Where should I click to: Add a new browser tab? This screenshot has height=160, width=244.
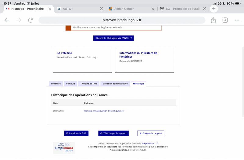[x=214, y=9]
